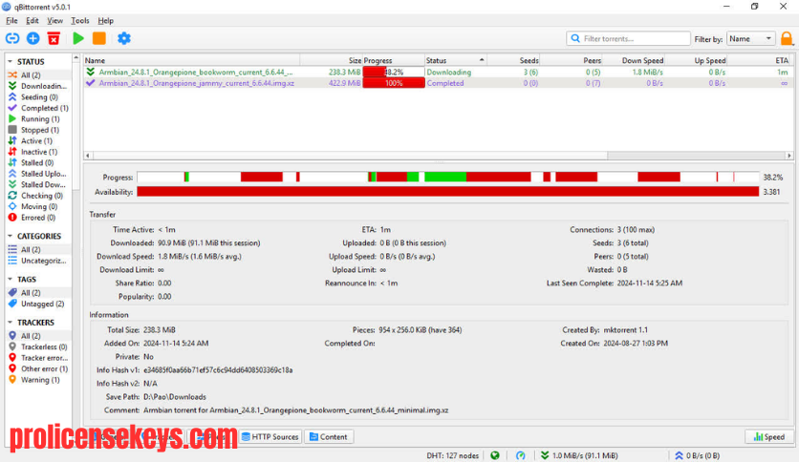Click the download speed status bar indicator
This screenshot has height=462, width=799.
click(579, 455)
